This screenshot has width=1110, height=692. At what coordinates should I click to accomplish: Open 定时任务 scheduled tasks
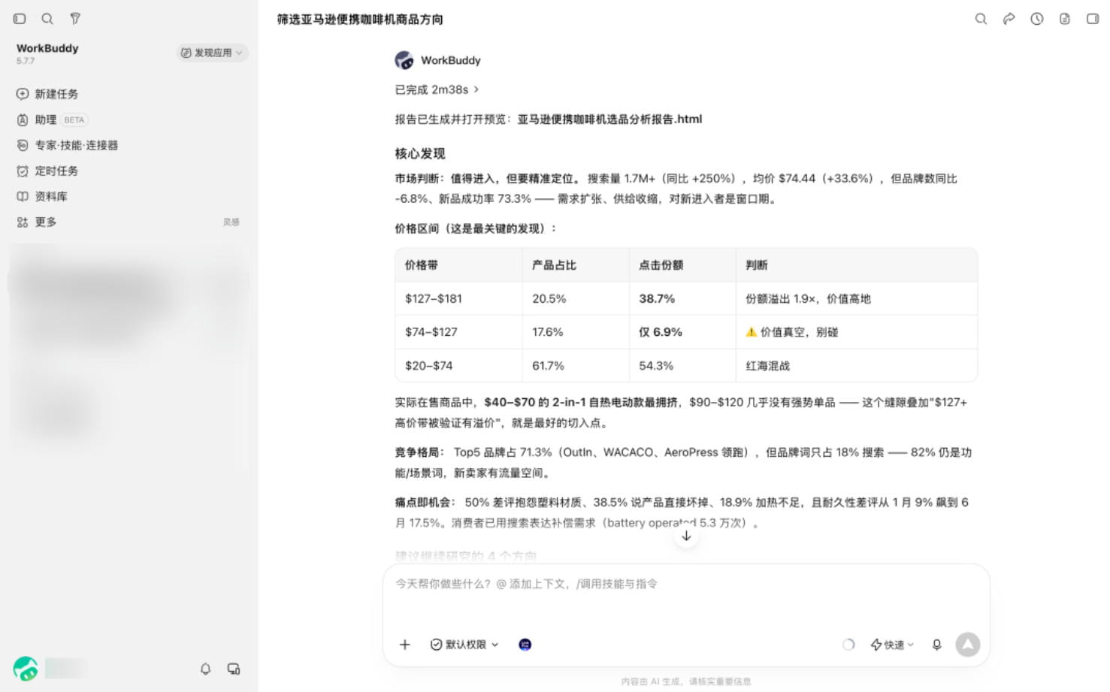[x=47, y=171]
